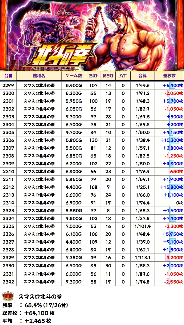Click the BIG column header
Screen dimensions: 184x325
93,76
